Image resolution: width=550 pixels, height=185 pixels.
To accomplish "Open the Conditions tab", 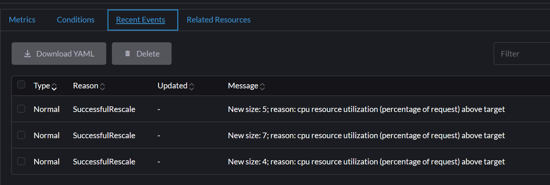I will [75, 20].
